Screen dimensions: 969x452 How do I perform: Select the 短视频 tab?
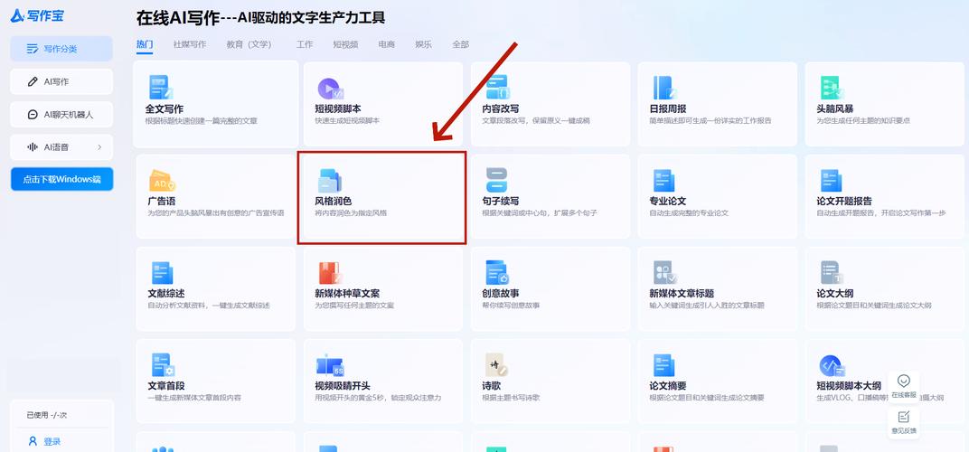point(345,44)
